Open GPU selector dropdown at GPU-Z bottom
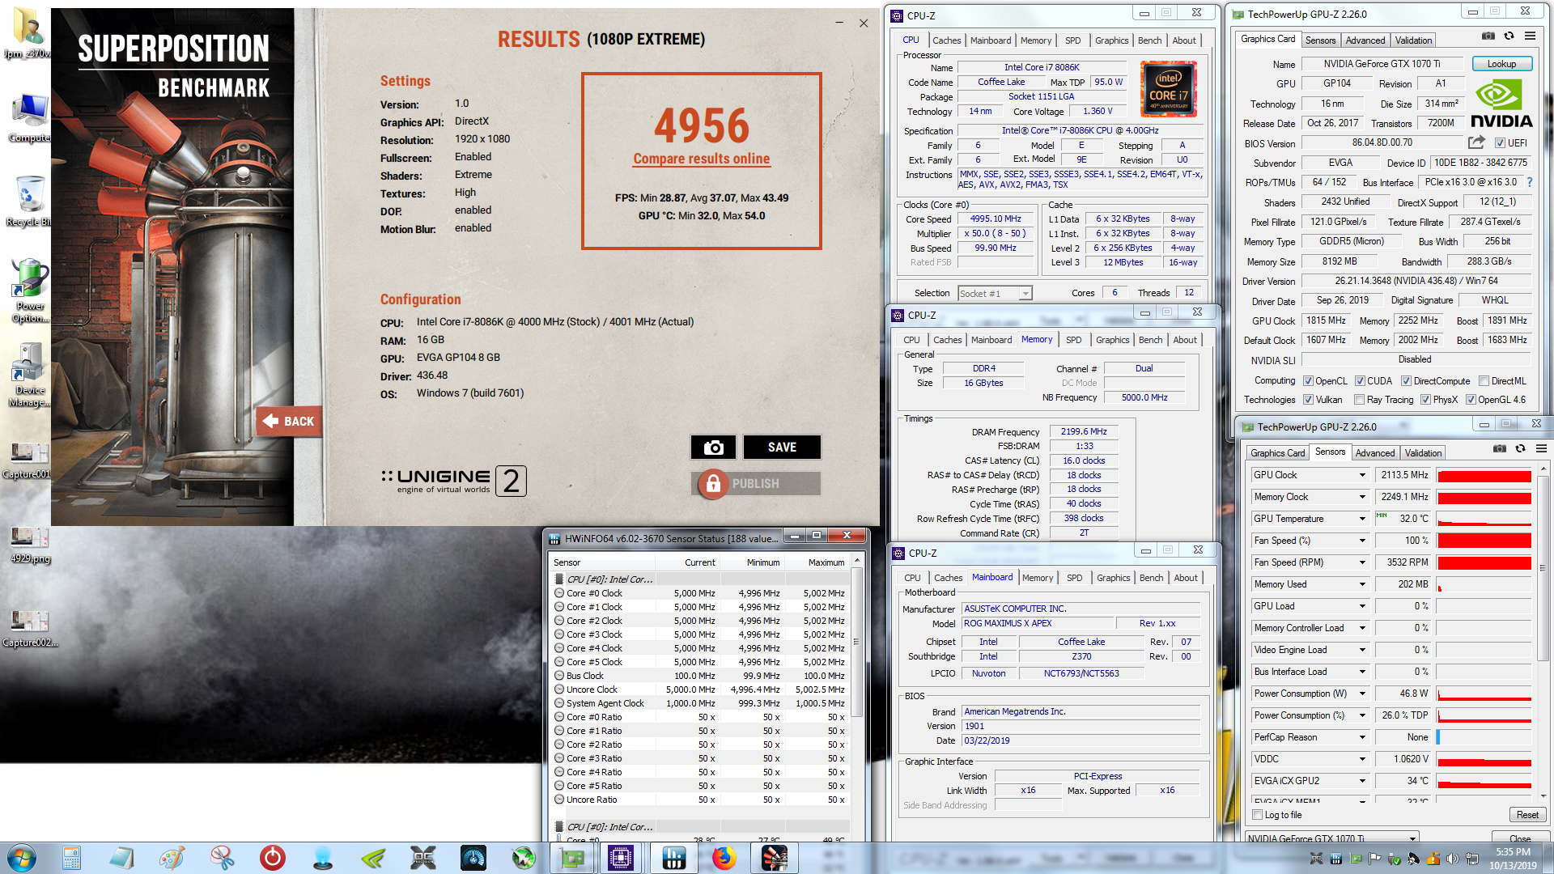The image size is (1554, 874). pyautogui.click(x=1331, y=838)
